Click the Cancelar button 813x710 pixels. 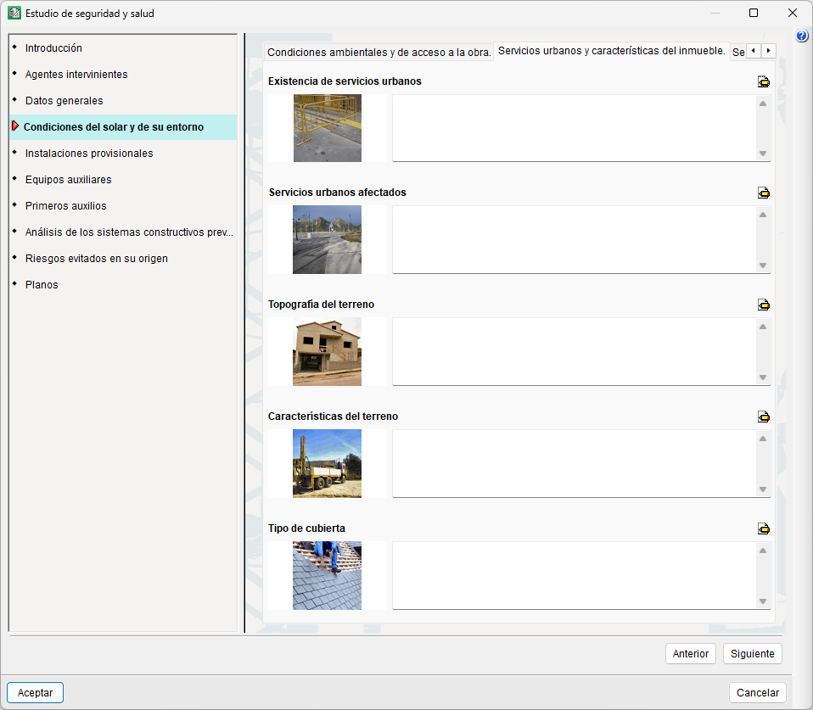tap(758, 692)
